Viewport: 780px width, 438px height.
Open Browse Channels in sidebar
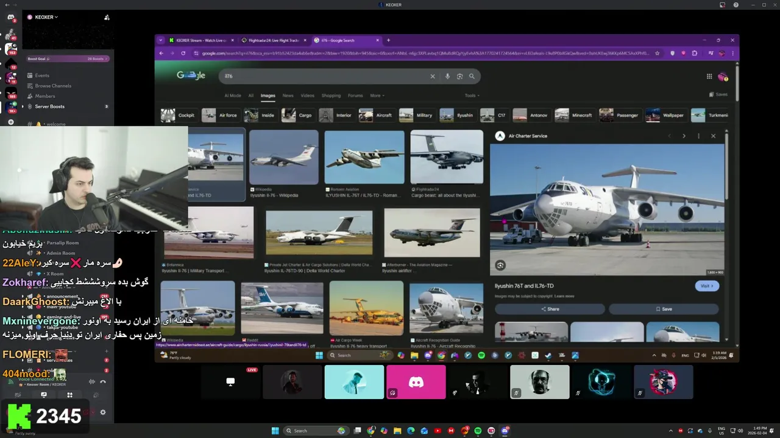click(53, 86)
